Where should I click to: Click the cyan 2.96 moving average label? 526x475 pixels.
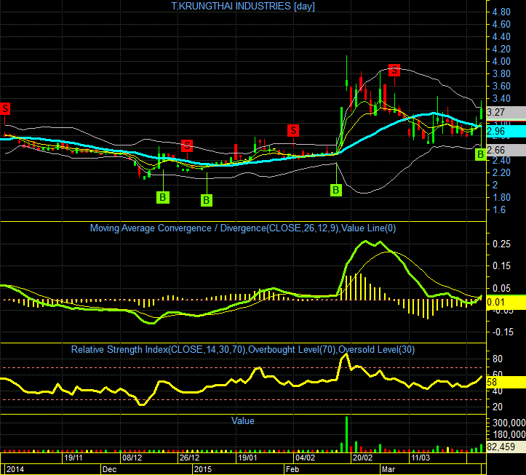506,131
